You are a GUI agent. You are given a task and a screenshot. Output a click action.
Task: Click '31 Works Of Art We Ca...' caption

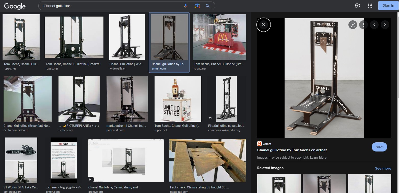(x=21, y=187)
